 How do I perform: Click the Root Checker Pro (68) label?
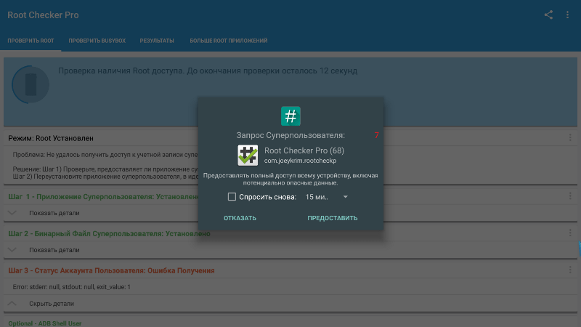click(304, 150)
